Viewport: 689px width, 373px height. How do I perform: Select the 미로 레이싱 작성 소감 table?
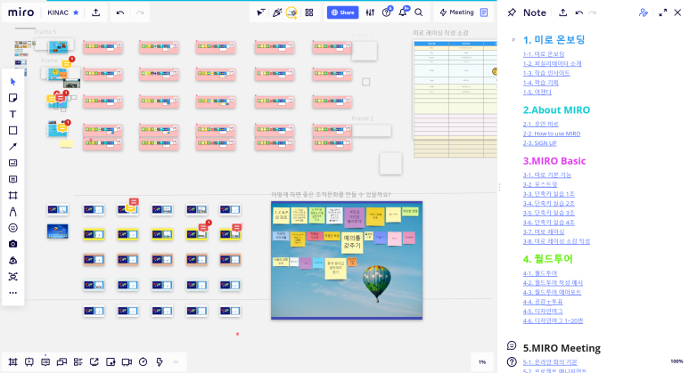tap(455, 98)
